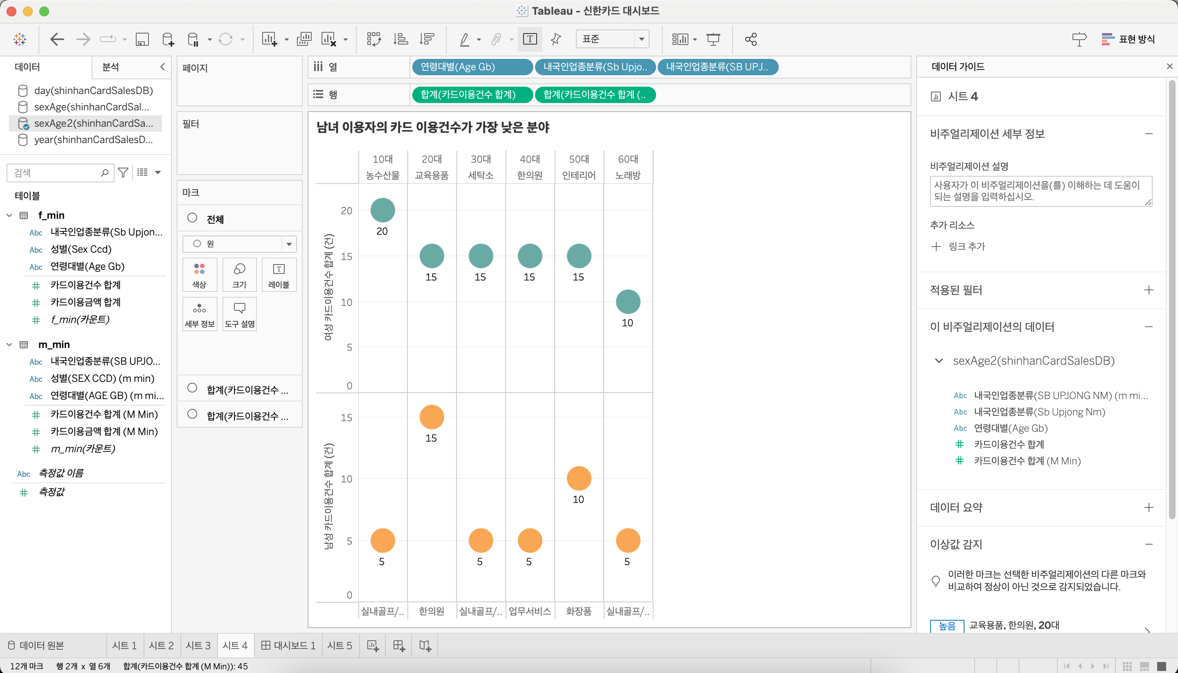
Task: Click the pause auto updates icon
Action: tap(193, 39)
